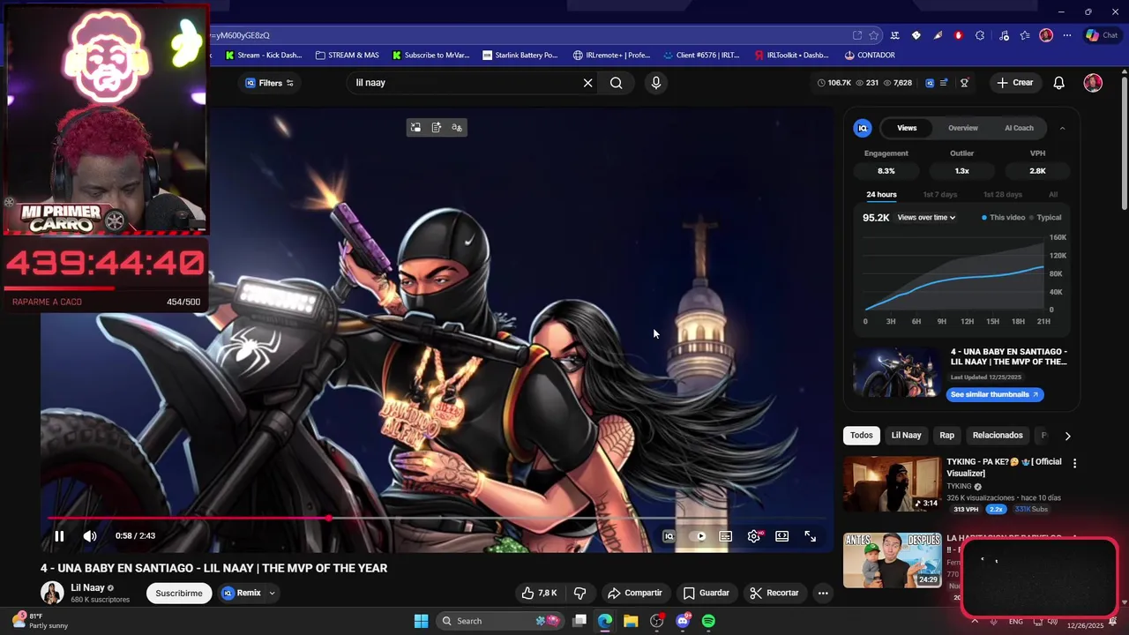Select the 1st 28 days time range
1129x635 pixels.
pos(1002,195)
